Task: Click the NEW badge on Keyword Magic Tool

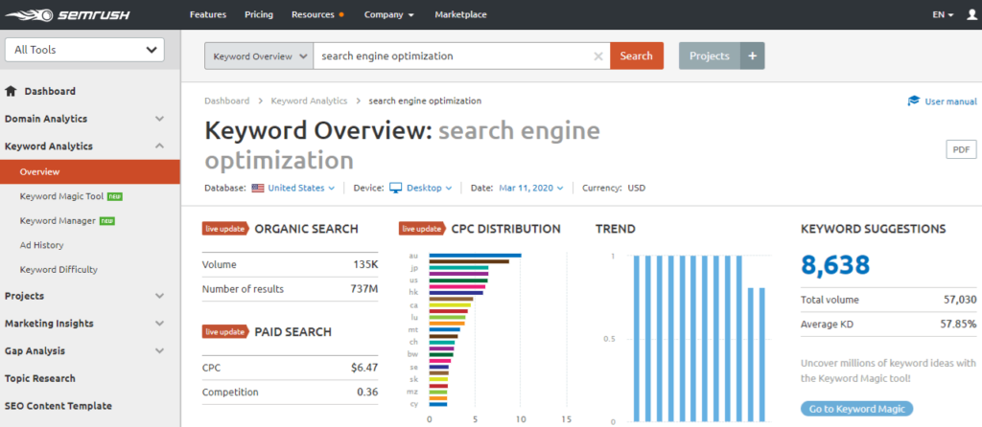Action: pyautogui.click(x=115, y=196)
